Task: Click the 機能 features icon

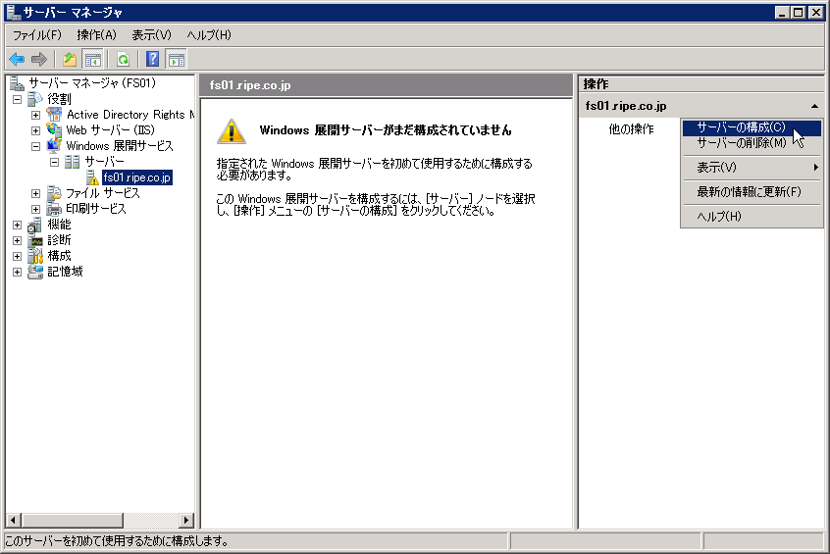Action: [35, 225]
